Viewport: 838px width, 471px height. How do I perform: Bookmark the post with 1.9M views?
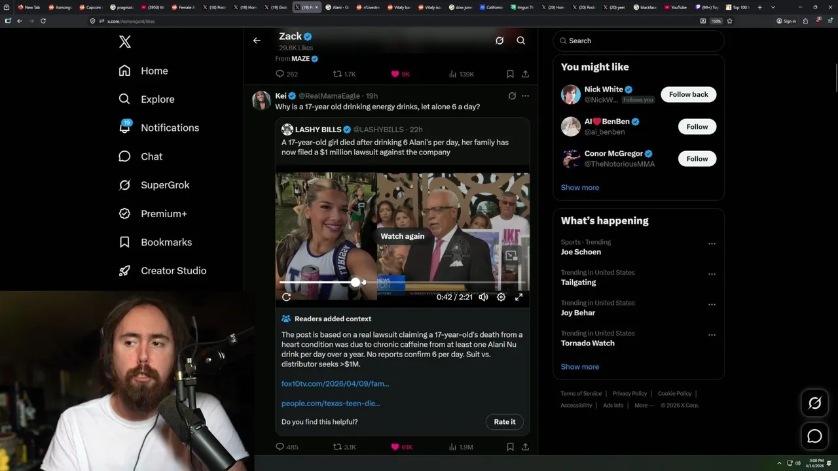pyautogui.click(x=510, y=447)
